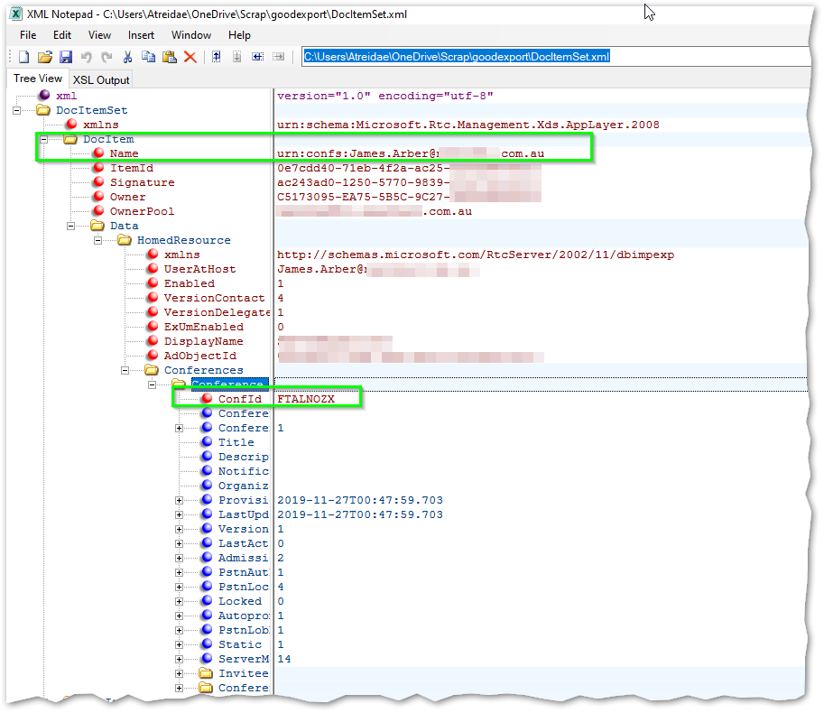
Task: Select the ExUmEnabled attribute label
Action: [204, 327]
